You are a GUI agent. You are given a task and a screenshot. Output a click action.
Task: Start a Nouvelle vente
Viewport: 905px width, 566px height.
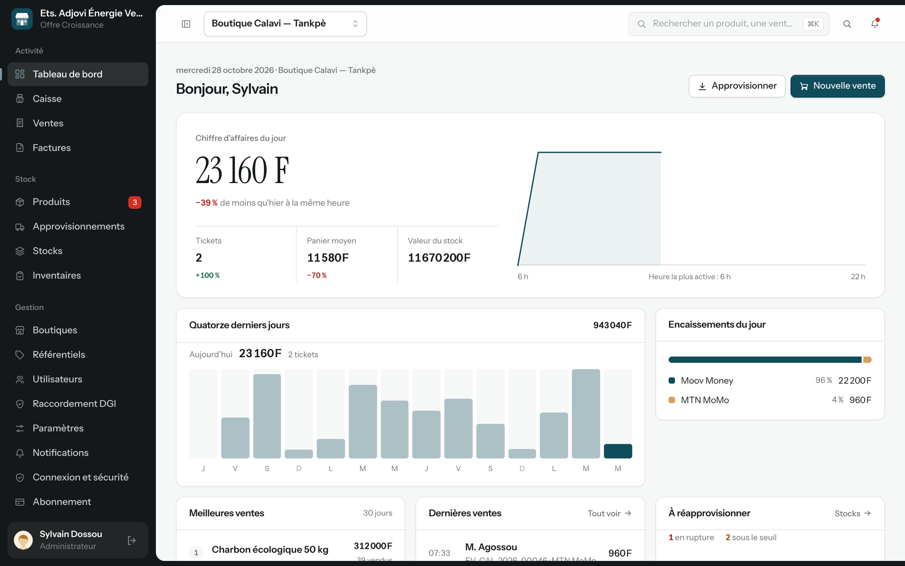click(837, 86)
